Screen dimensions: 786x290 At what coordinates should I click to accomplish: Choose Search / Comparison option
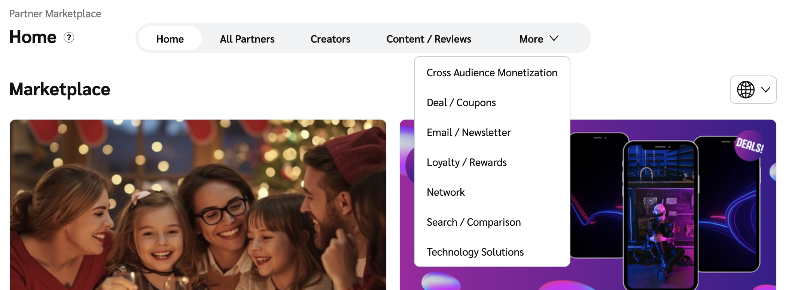pyautogui.click(x=474, y=222)
